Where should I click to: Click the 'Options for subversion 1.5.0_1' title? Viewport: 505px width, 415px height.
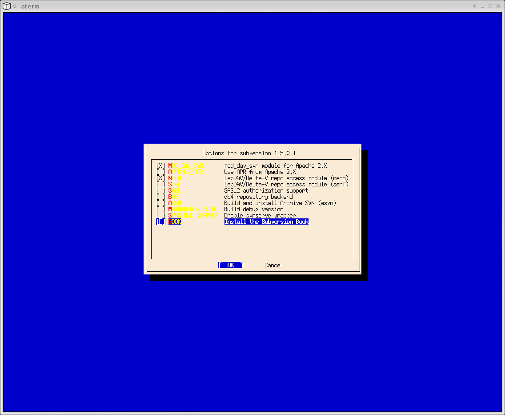pyautogui.click(x=249, y=153)
